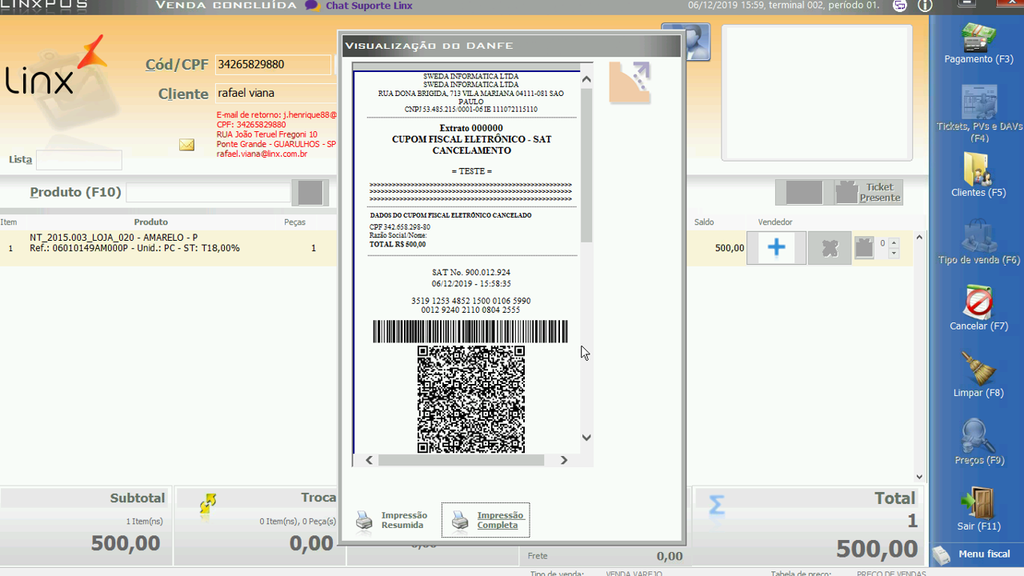This screenshot has height=576, width=1024.
Task: Click the sigma Total icon
Action: point(717,505)
